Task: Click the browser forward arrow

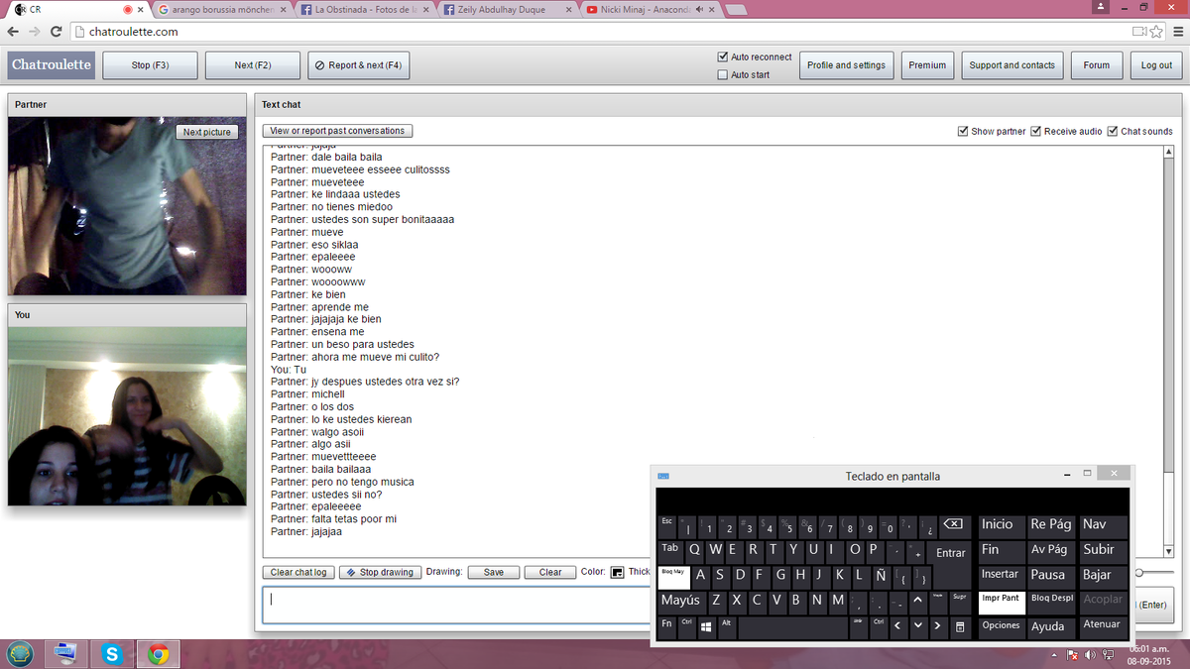Action: pos(33,32)
